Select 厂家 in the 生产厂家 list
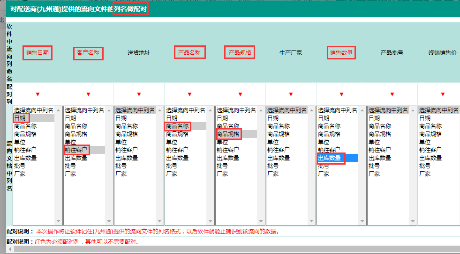The image size is (460, 254). (273, 174)
